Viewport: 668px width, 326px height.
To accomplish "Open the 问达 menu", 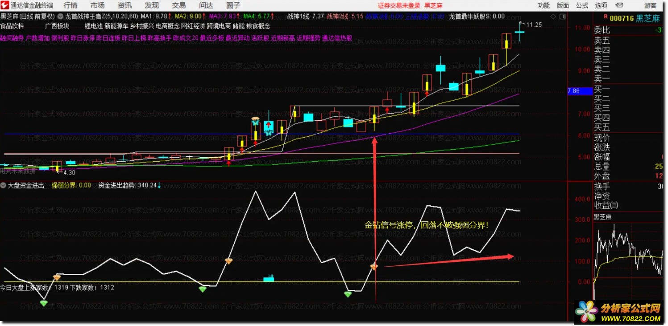I will tap(206, 5).
